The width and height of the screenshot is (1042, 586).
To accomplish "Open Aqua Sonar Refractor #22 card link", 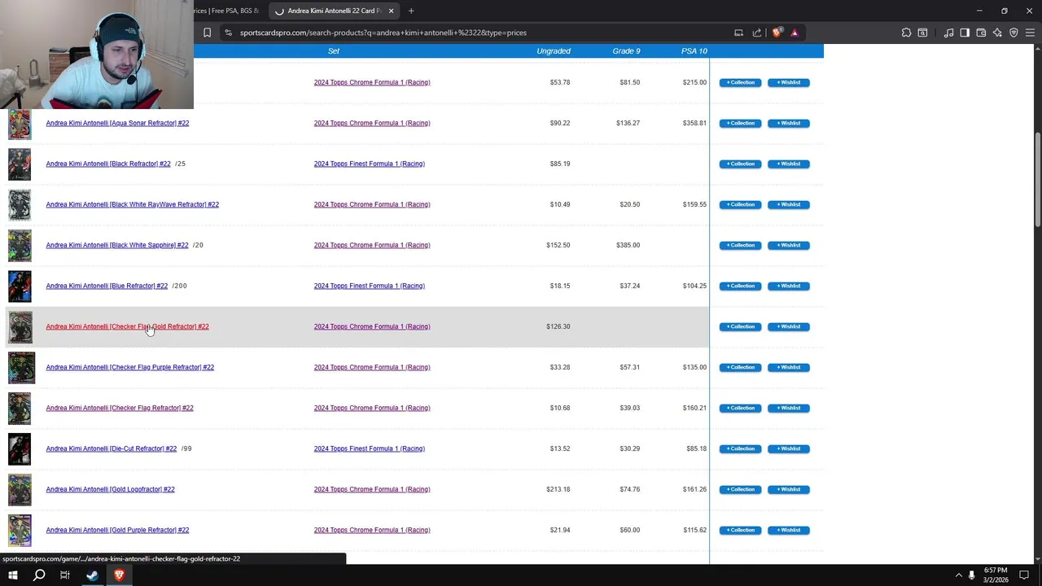I will [117, 123].
